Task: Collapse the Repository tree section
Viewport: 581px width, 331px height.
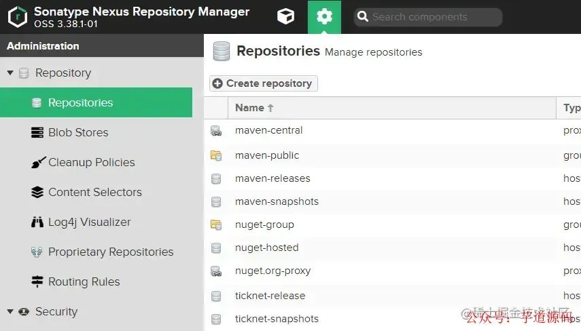Action: [x=10, y=73]
